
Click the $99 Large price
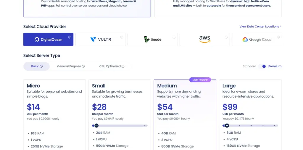pos(230,107)
